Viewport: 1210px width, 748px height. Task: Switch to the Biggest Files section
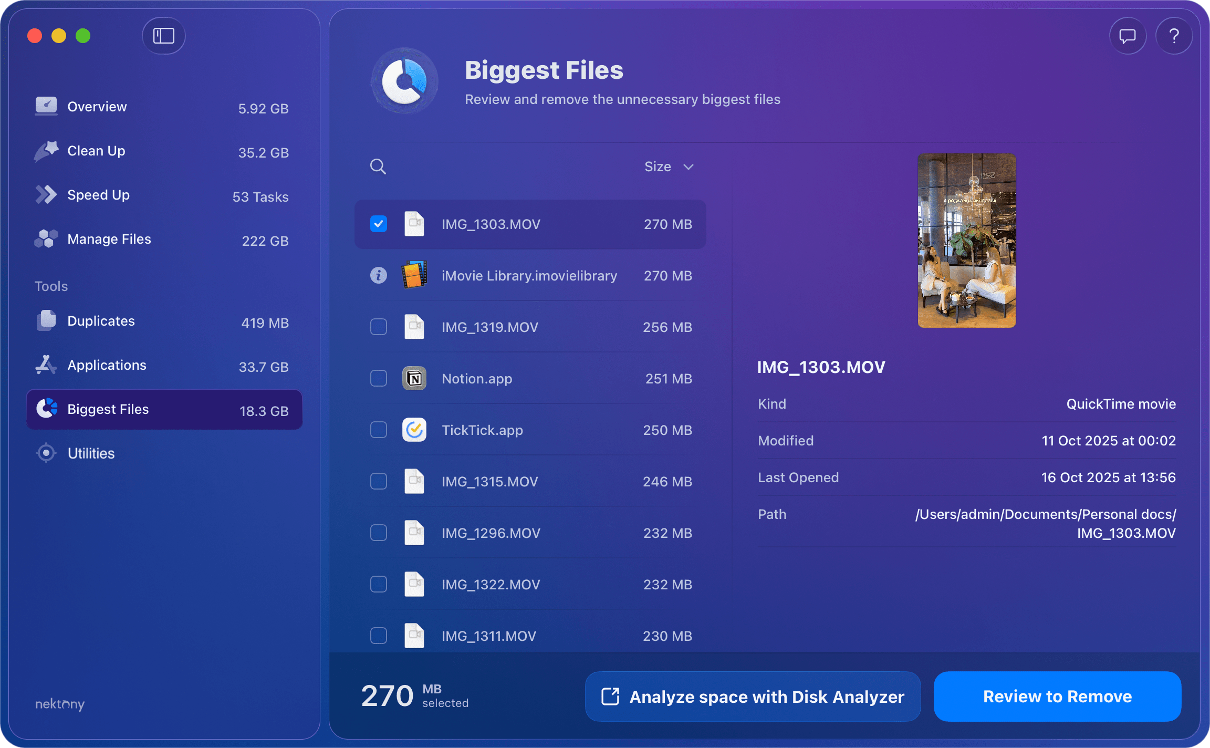pos(108,409)
